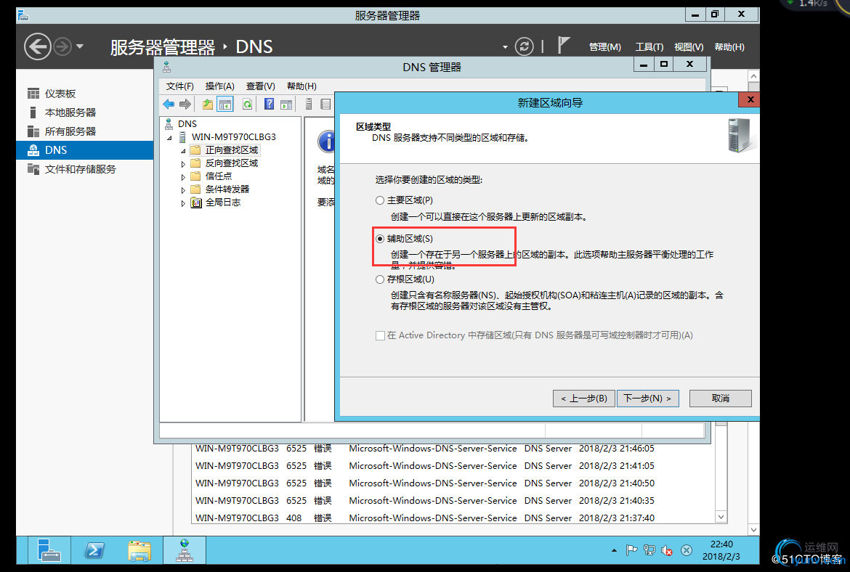
Task: Launch PowerShell from the taskbar
Action: point(94,550)
